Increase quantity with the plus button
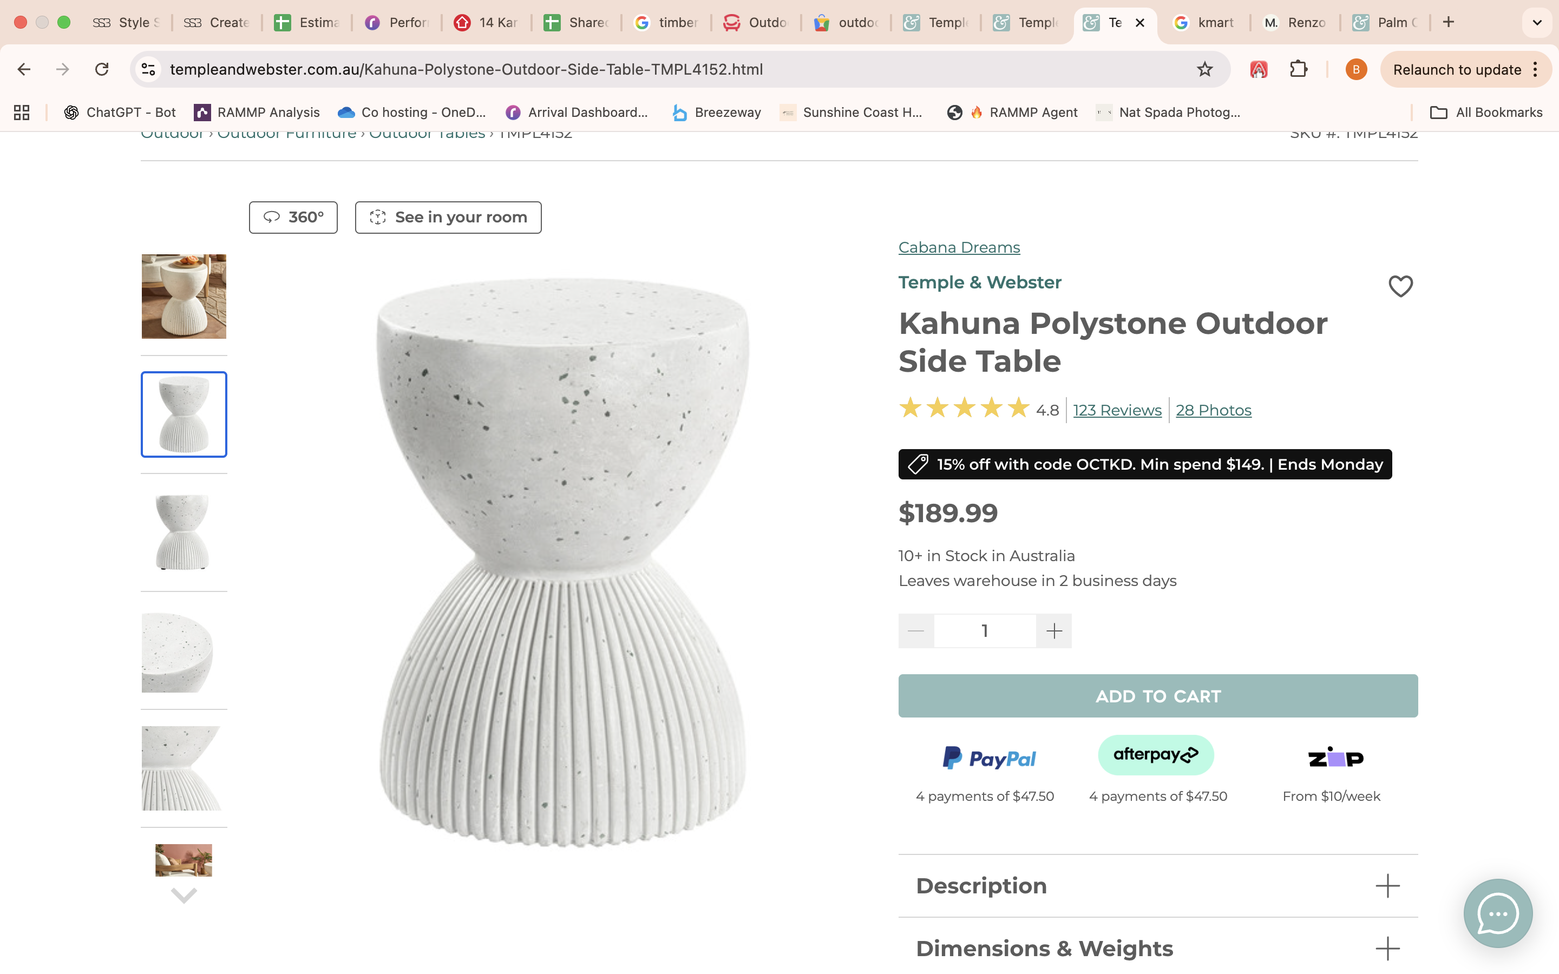Image resolution: width=1559 pixels, height=974 pixels. tap(1054, 630)
